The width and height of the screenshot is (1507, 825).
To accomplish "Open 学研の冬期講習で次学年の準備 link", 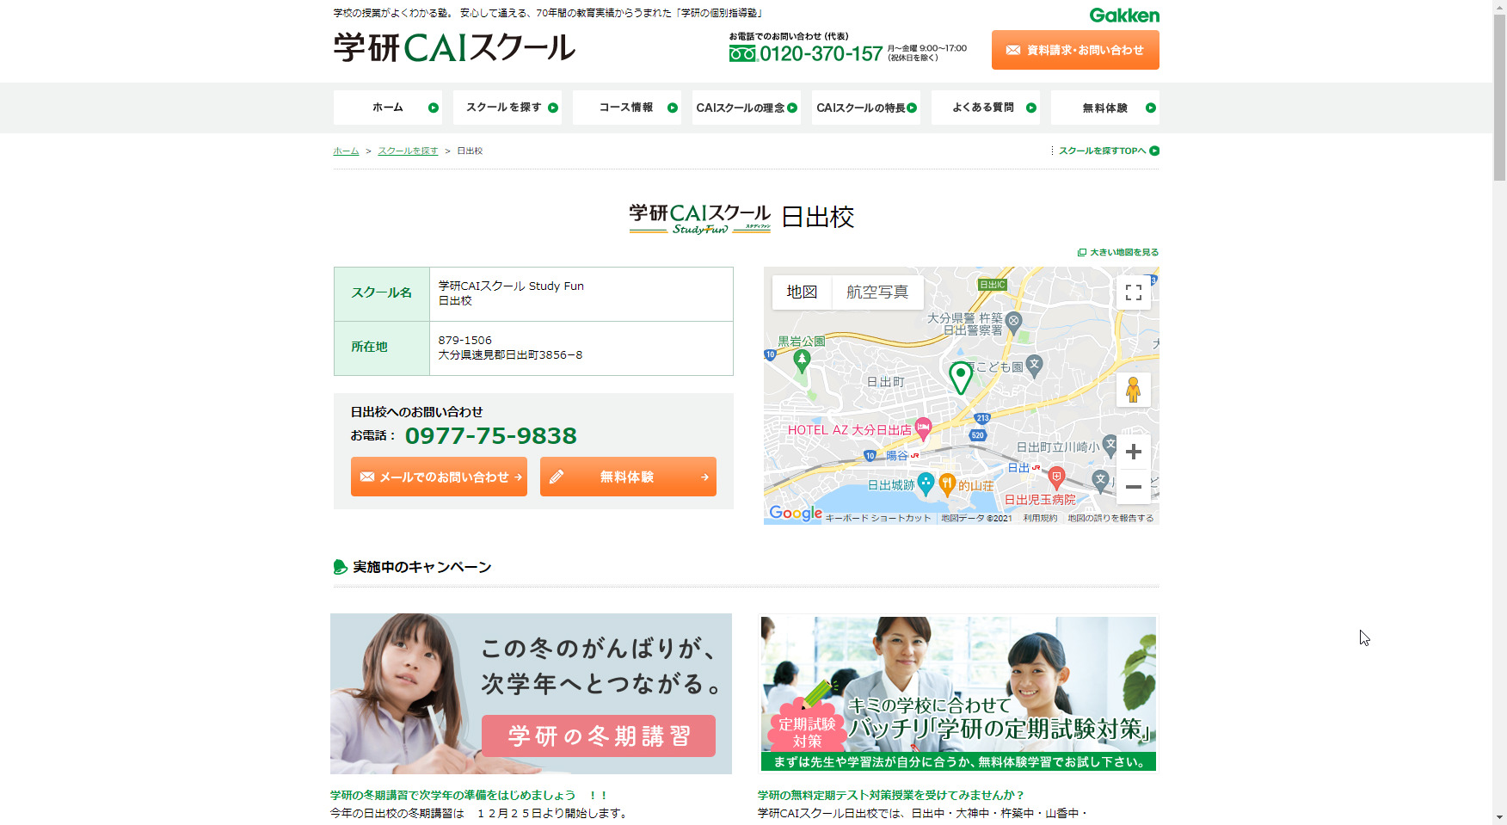I will point(468,796).
